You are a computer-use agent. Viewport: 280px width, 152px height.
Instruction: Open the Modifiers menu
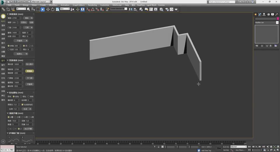(53, 5)
